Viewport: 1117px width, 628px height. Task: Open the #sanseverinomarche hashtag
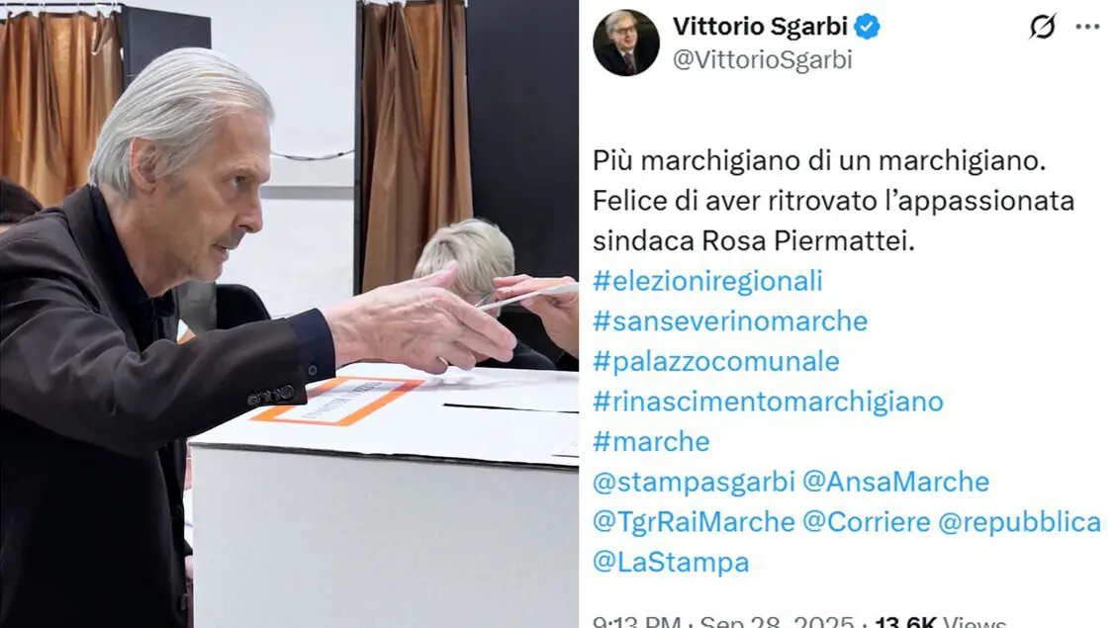[x=730, y=321]
